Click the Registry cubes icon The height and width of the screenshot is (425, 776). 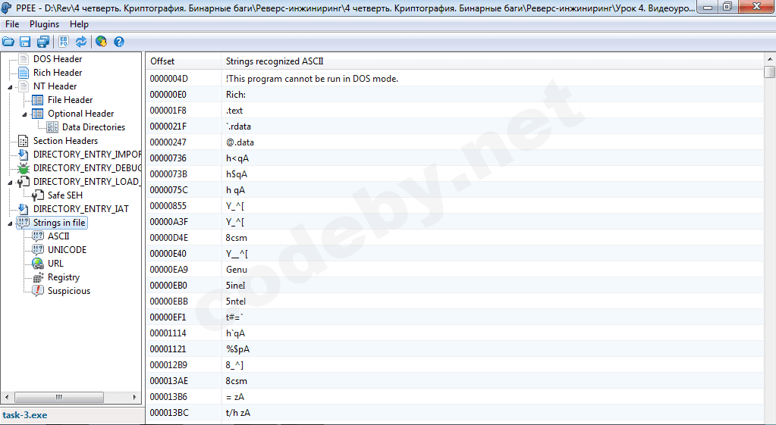(x=38, y=277)
